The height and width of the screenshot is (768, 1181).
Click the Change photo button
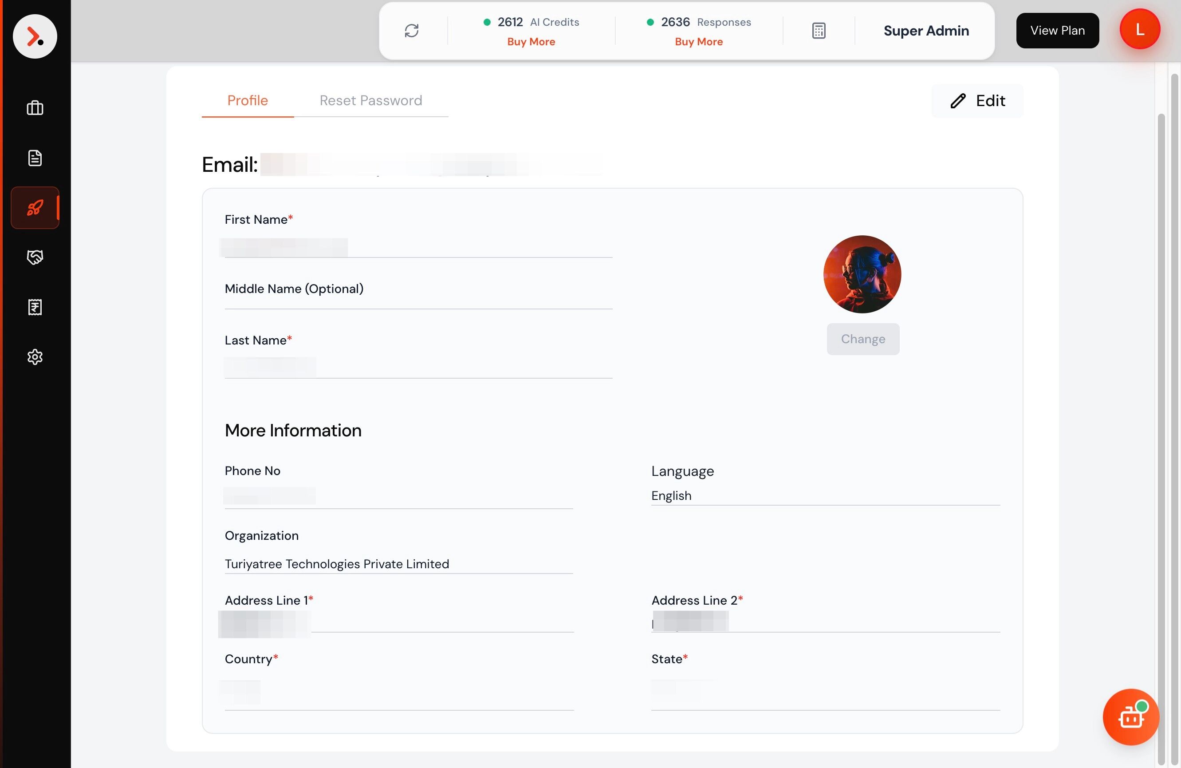[x=862, y=339]
